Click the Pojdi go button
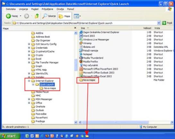The width and height of the screenshot is (175, 139). point(167,23)
